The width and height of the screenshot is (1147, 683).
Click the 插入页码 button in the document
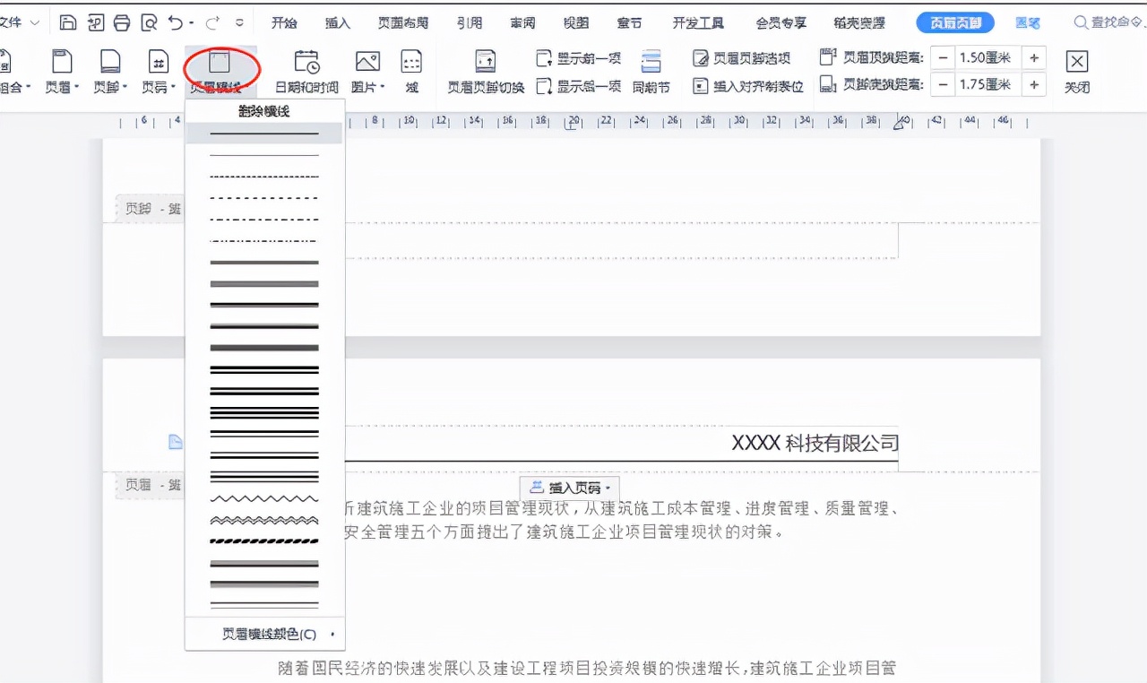(570, 488)
